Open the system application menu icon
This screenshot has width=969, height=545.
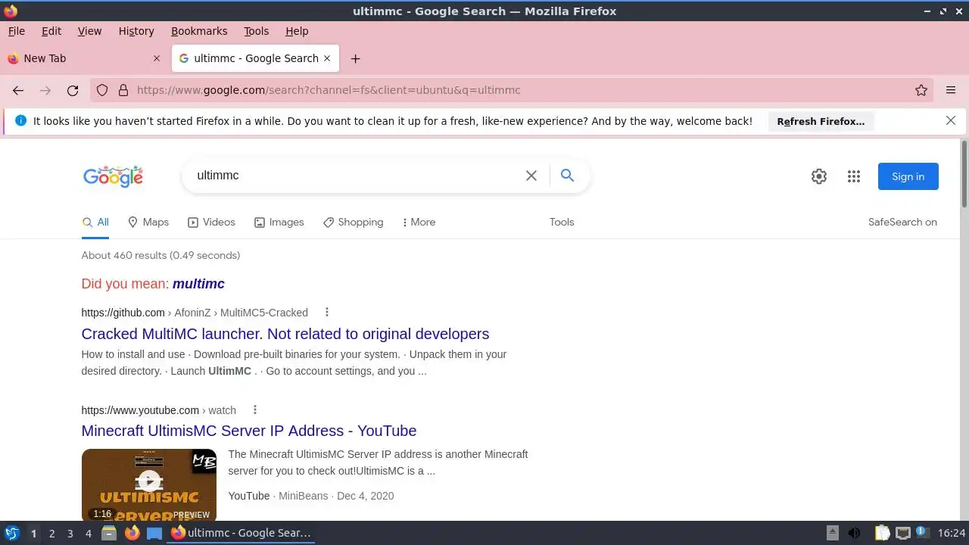click(11, 533)
